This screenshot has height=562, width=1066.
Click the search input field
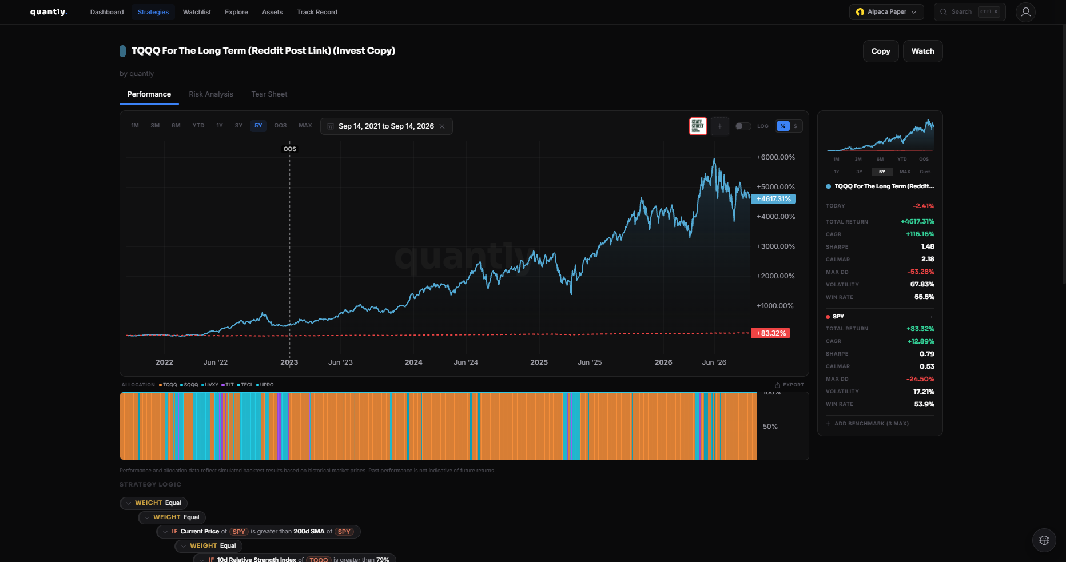pos(969,12)
